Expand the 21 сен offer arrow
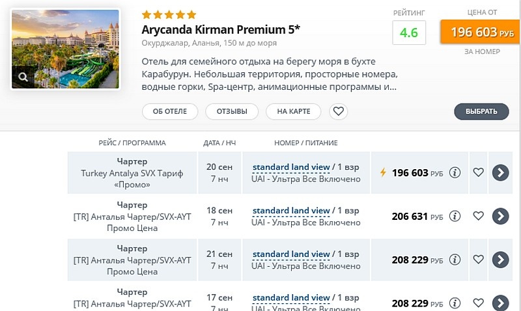The image size is (521, 311). point(500,260)
